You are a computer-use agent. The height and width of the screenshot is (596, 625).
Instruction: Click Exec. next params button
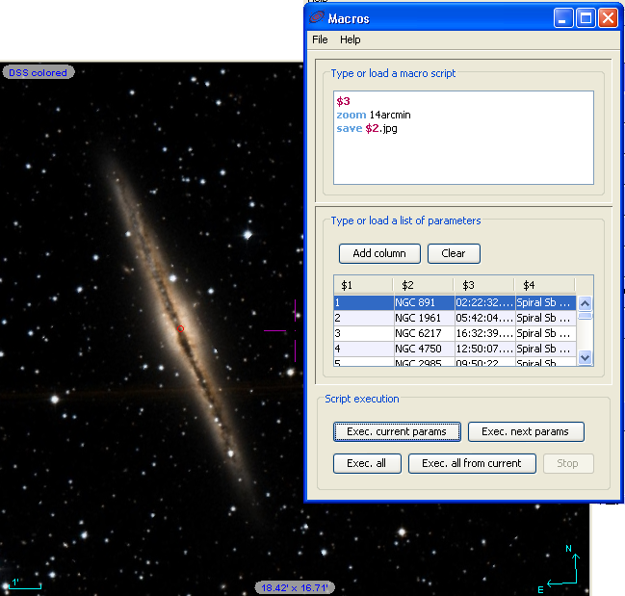[526, 432]
